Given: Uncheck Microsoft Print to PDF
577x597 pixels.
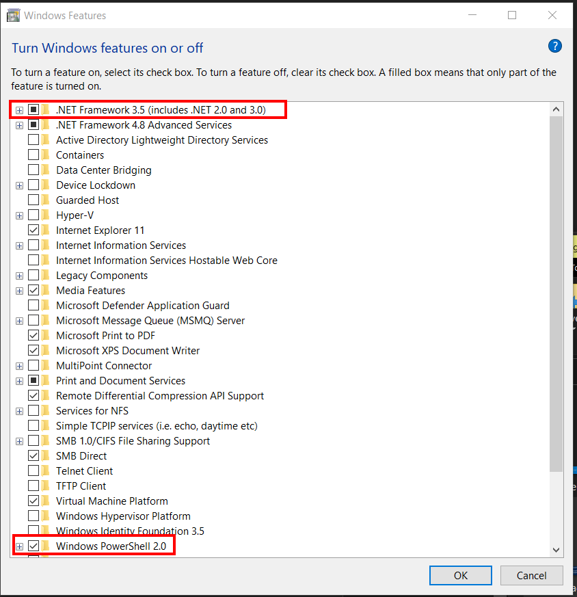Looking at the screenshot, I should point(33,335).
